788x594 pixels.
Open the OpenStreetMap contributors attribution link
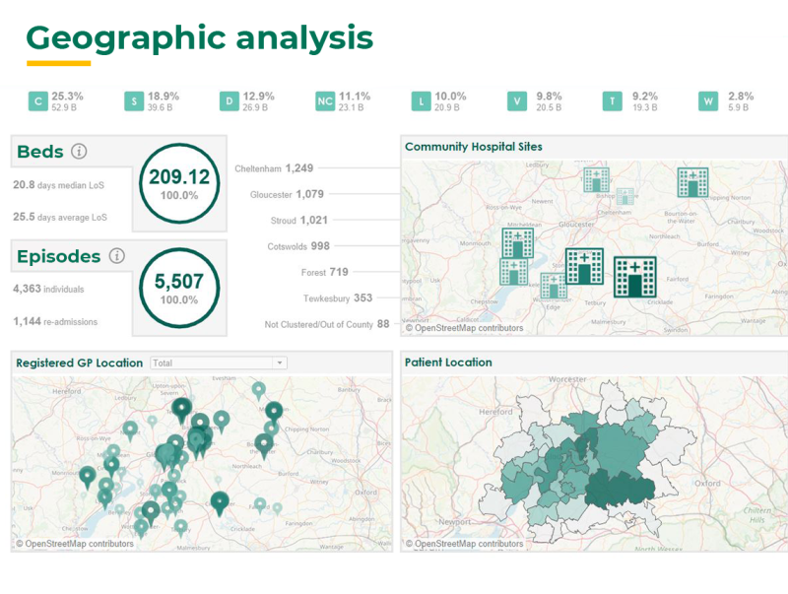click(74, 544)
